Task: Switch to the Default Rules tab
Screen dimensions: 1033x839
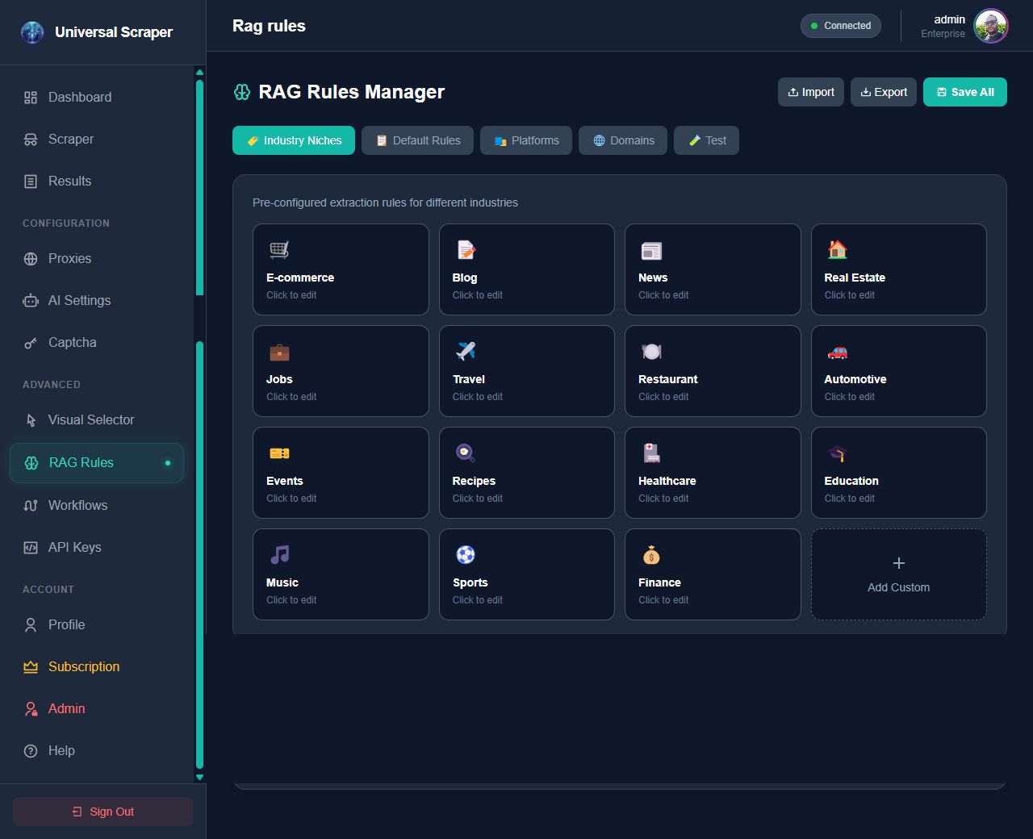Action: pyautogui.click(x=417, y=140)
